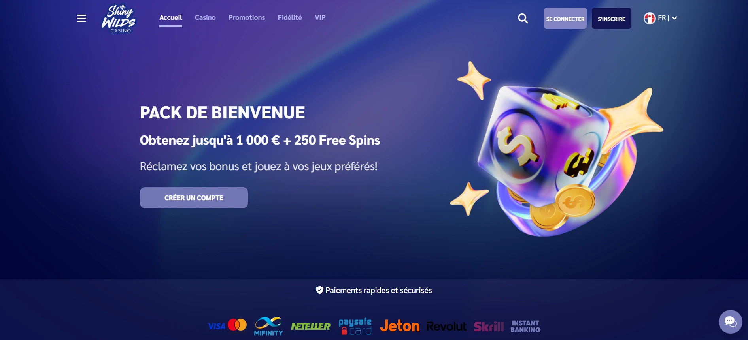
Task: Open the hamburger menu
Action: click(x=81, y=18)
